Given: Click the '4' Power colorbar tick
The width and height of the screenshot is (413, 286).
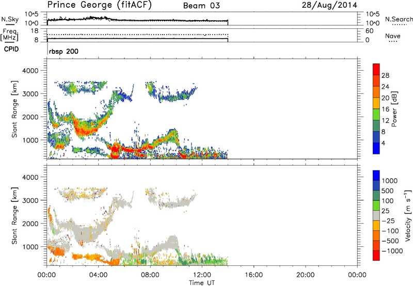Looking at the screenshot, I should pos(383,143).
